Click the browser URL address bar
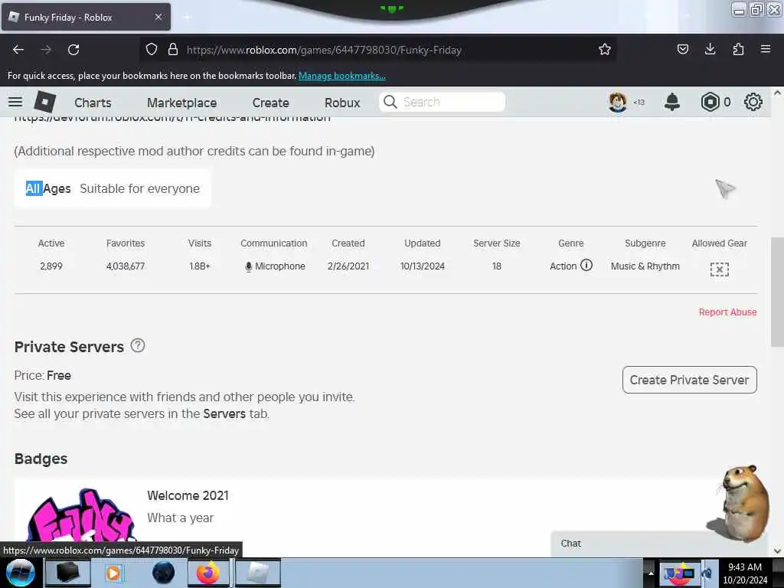 [x=380, y=50]
